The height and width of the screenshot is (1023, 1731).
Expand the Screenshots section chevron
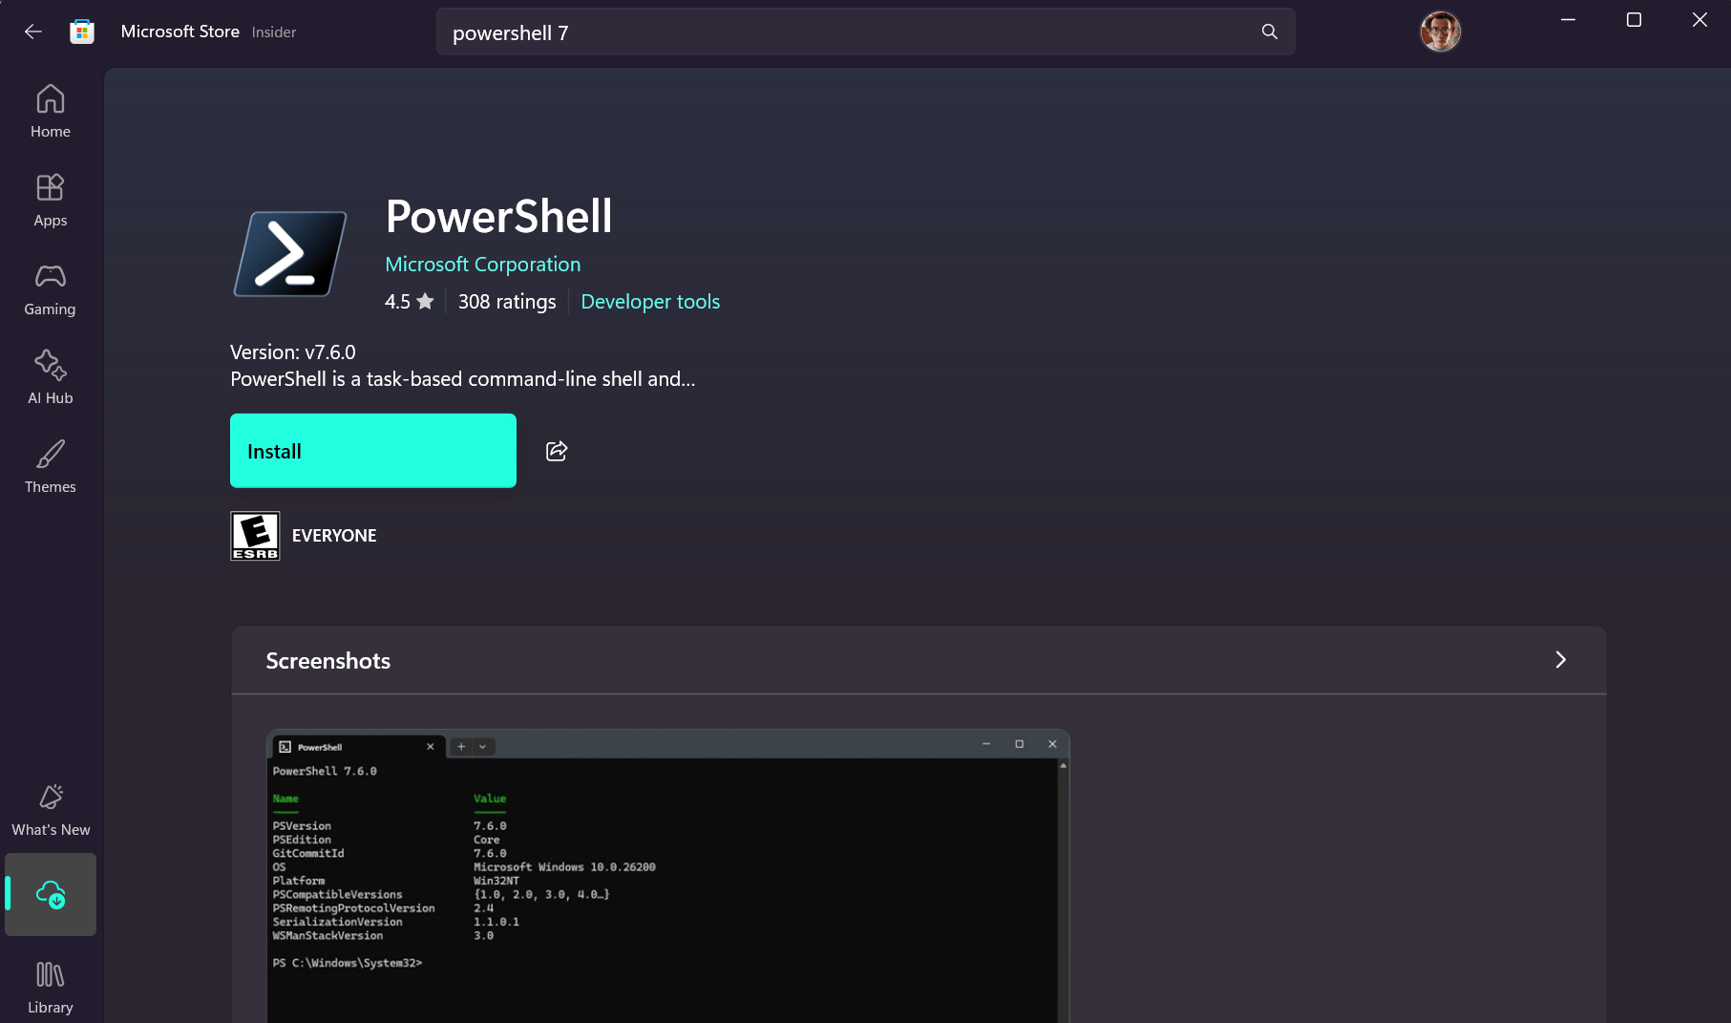(x=1560, y=660)
